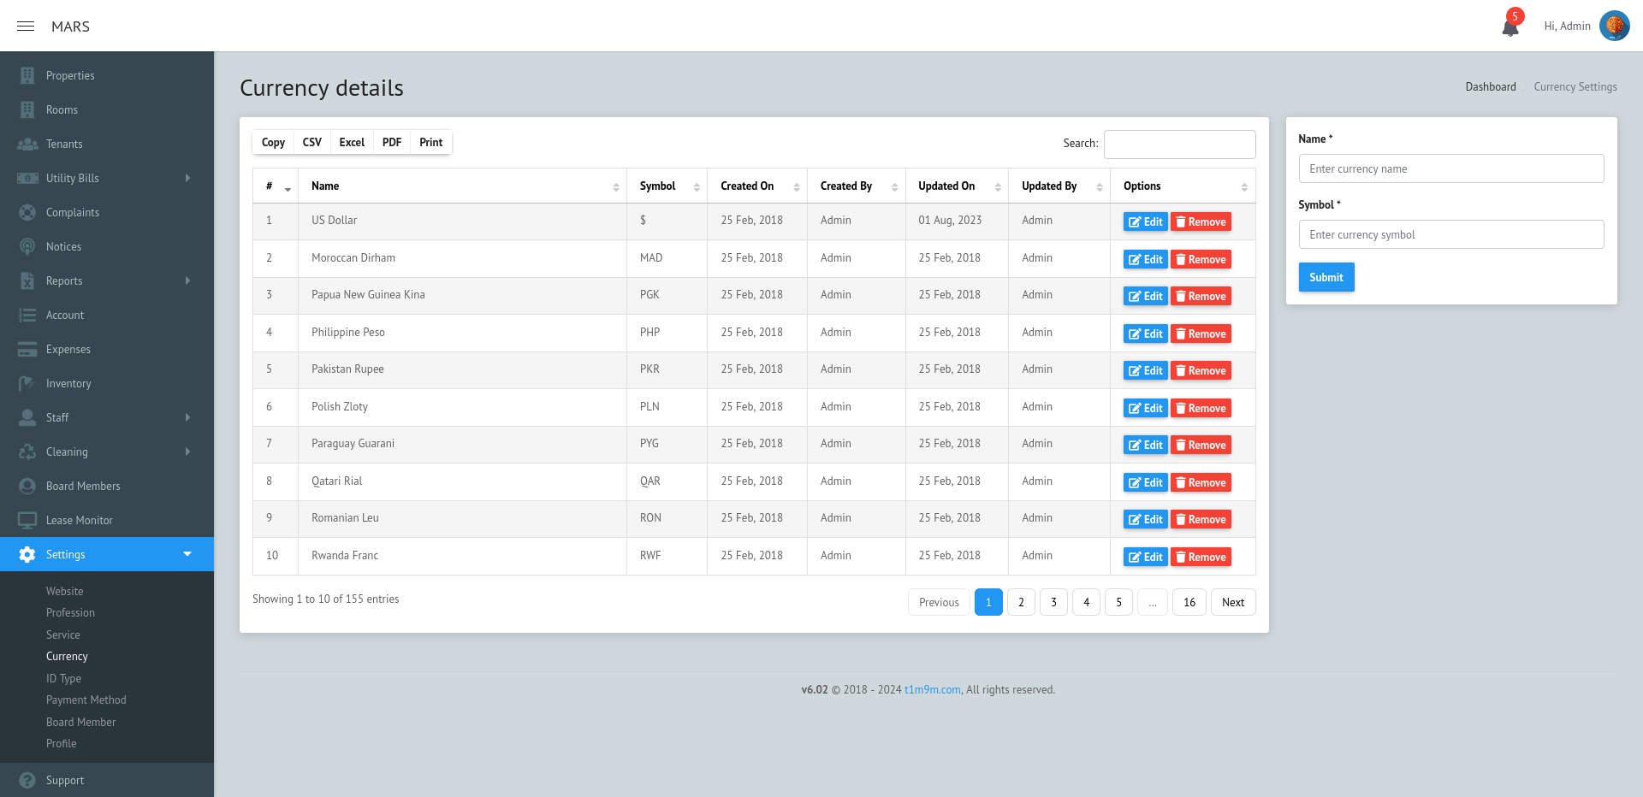Toggle the hamburger menu icon
Screen dimensions: 1643x797
26,27
